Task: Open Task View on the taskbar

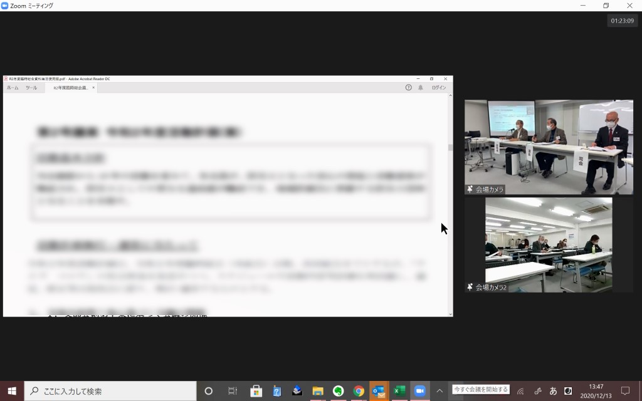Action: [233, 391]
